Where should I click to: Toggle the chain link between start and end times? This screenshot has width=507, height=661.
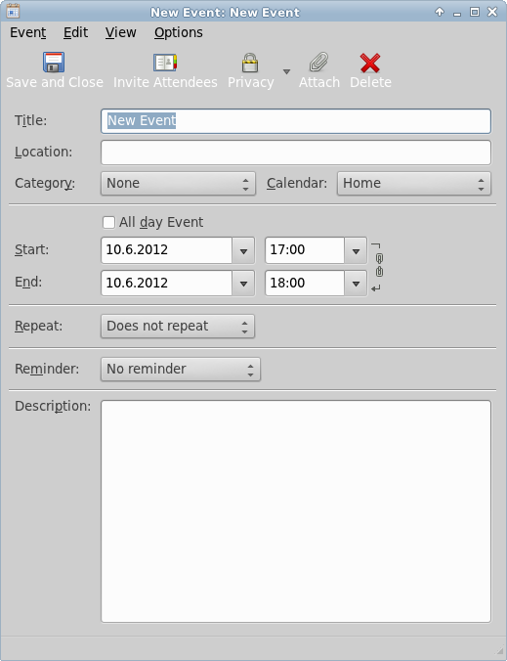pyautogui.click(x=379, y=265)
